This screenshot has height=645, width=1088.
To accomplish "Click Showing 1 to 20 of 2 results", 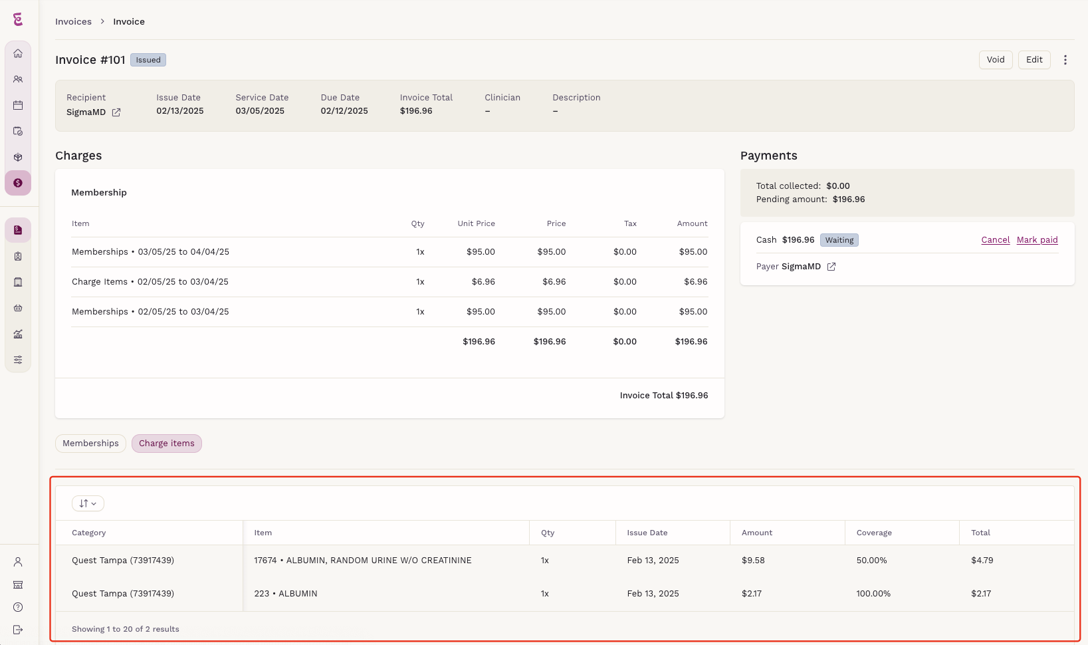I will coord(126,629).
